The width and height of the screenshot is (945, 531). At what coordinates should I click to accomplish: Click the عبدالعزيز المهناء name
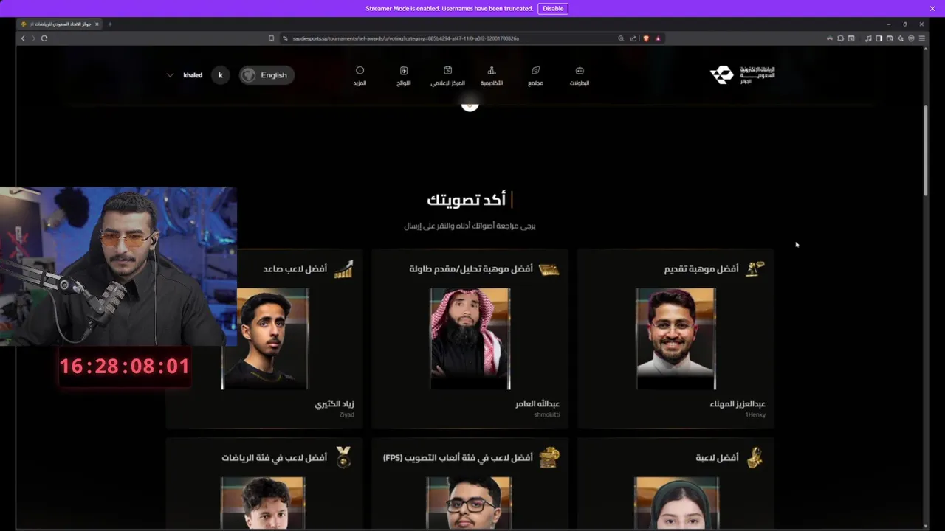pos(738,404)
